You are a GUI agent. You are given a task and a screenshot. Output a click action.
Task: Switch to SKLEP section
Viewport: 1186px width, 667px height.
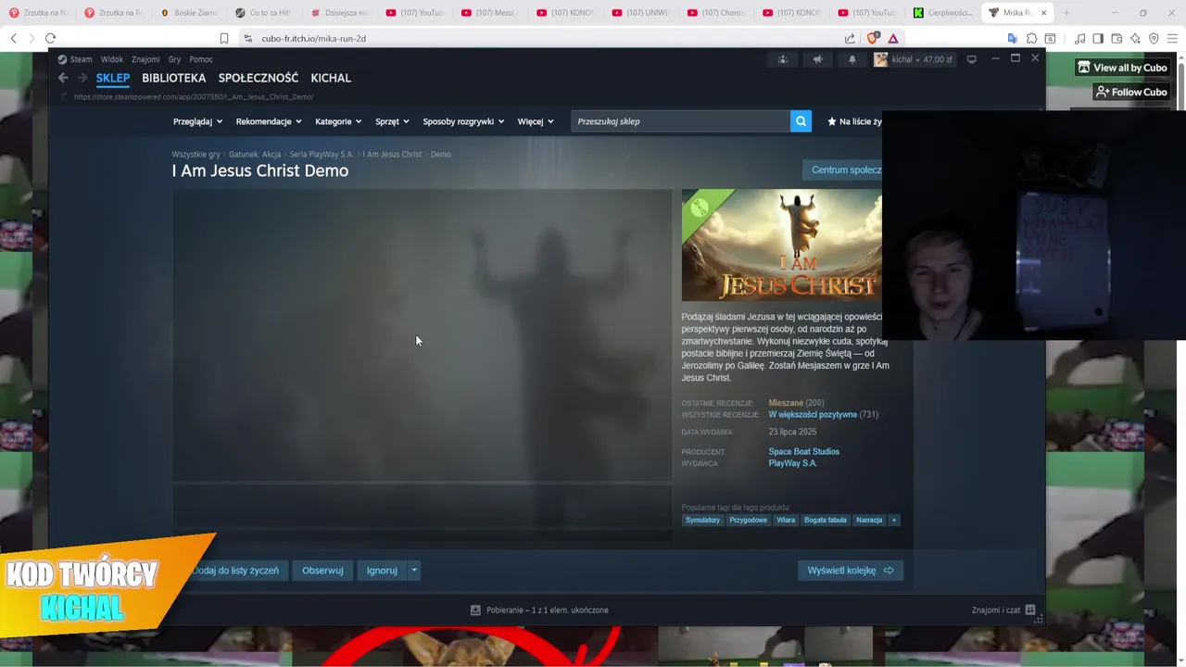[113, 78]
